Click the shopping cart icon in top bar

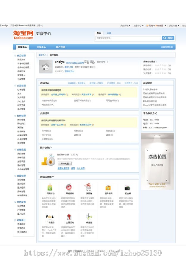147,26
